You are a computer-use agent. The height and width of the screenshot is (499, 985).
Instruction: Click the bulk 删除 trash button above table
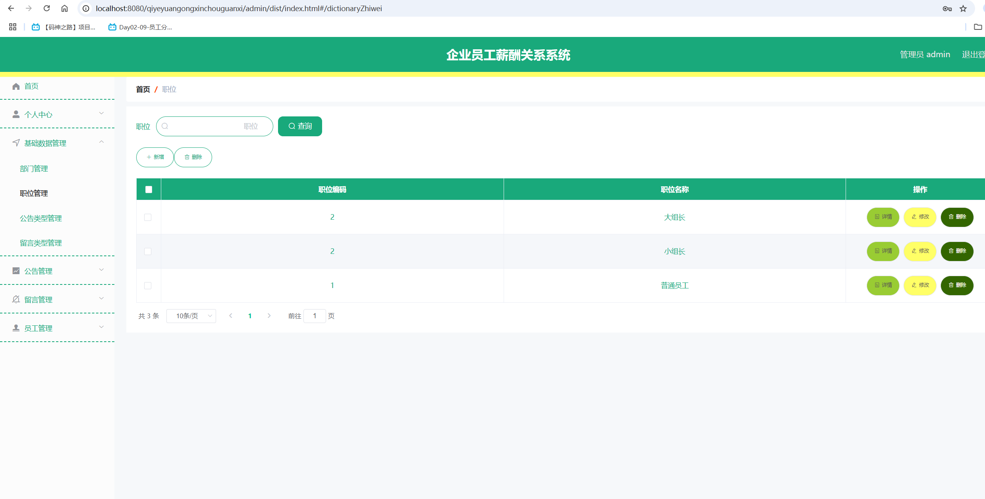tap(193, 157)
